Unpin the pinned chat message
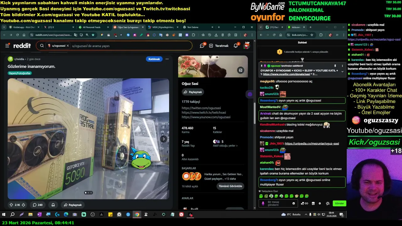402x226 pixels. pos(335,66)
